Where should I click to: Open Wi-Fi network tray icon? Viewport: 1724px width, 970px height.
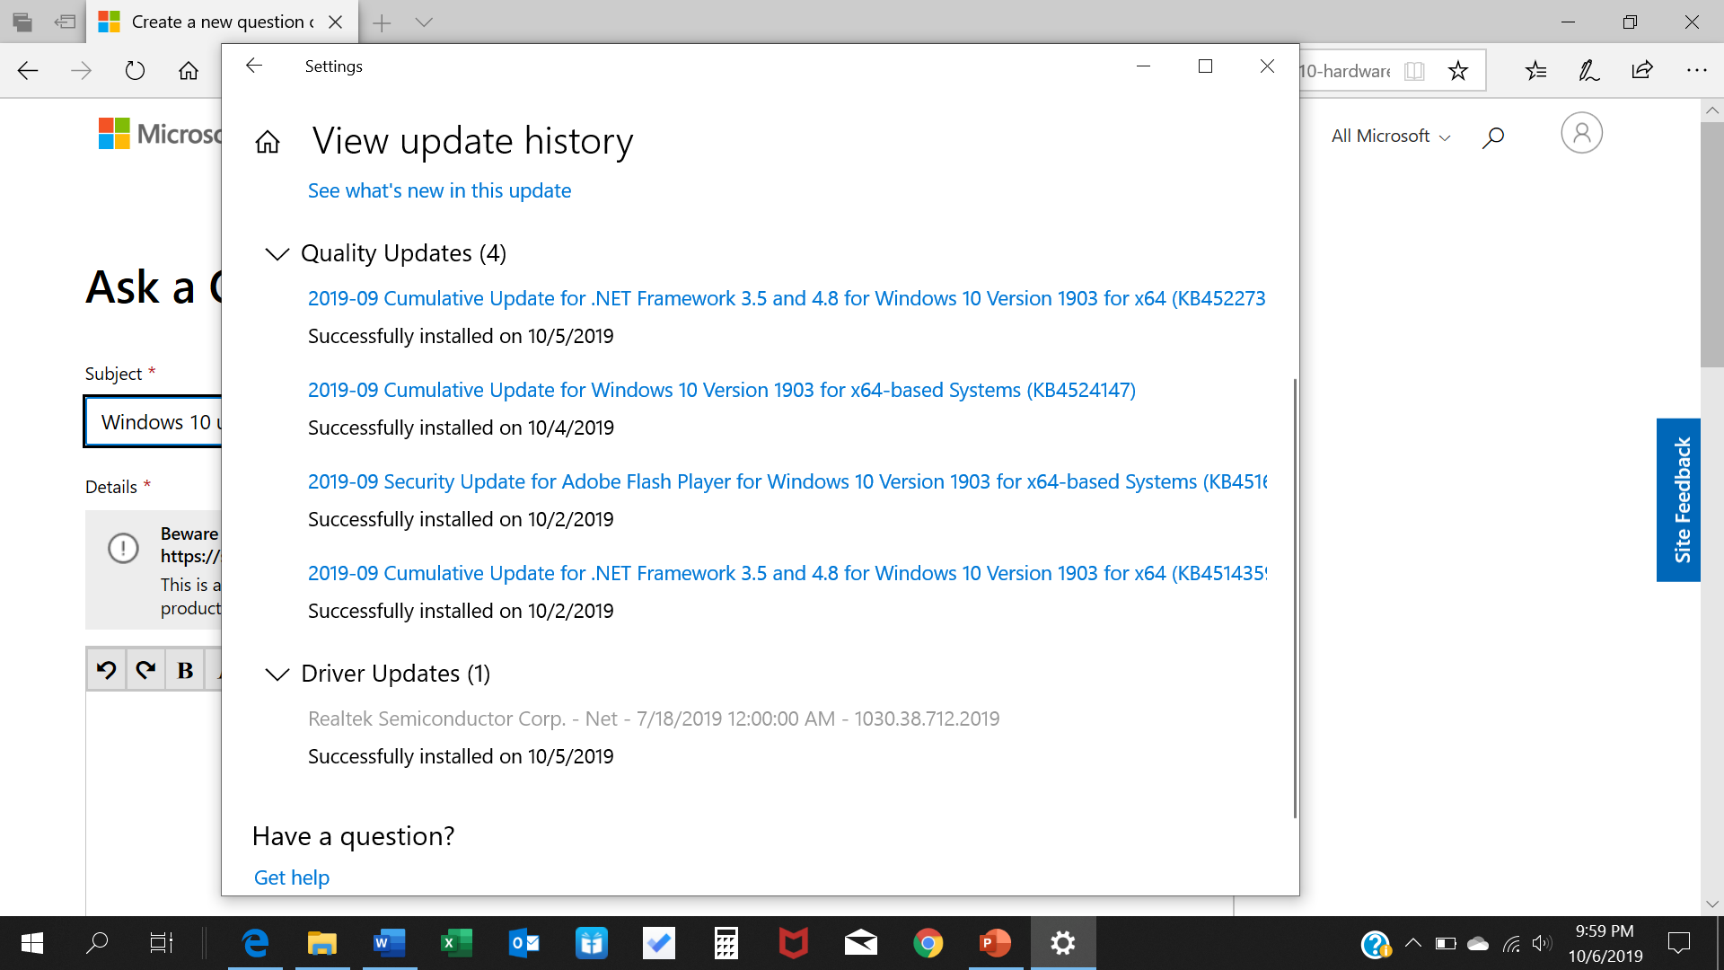pos(1511,943)
